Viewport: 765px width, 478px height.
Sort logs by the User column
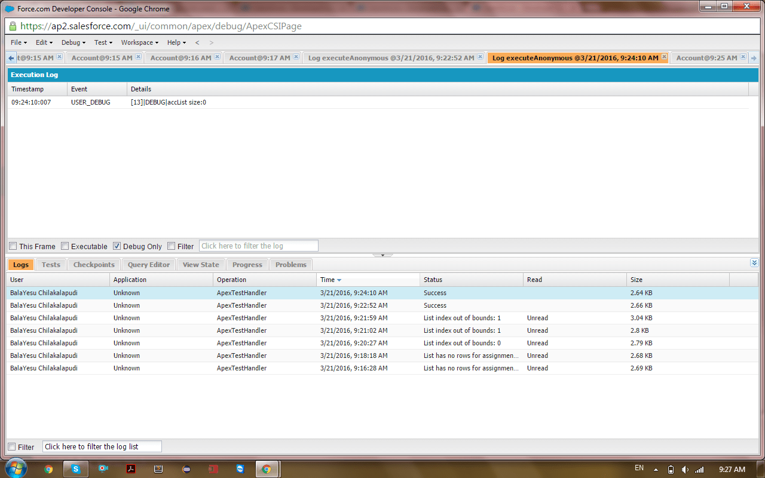(x=58, y=280)
